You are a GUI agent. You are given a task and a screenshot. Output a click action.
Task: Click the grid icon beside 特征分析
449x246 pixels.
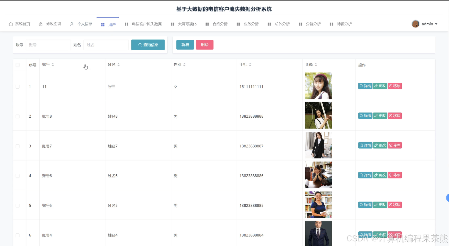click(x=332, y=24)
